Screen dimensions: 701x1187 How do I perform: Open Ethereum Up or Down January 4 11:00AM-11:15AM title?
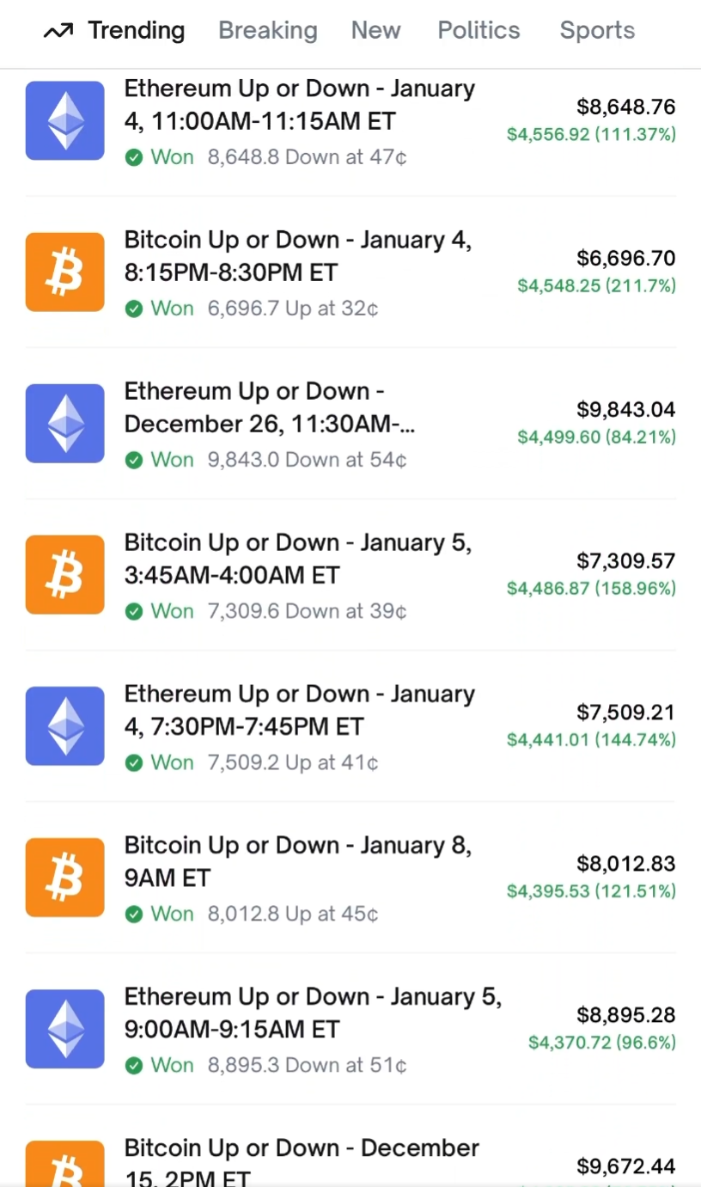point(299,105)
